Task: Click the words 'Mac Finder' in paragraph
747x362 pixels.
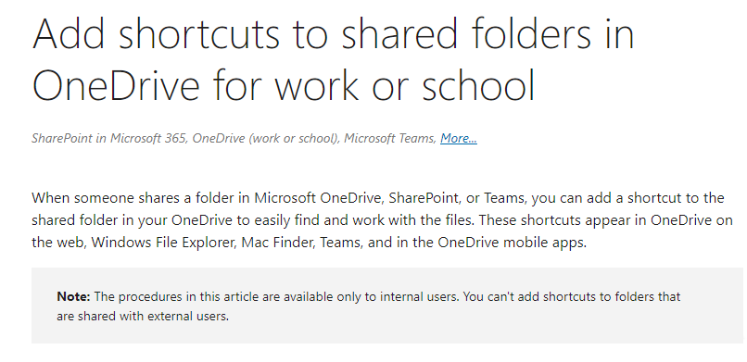Action: (278, 243)
